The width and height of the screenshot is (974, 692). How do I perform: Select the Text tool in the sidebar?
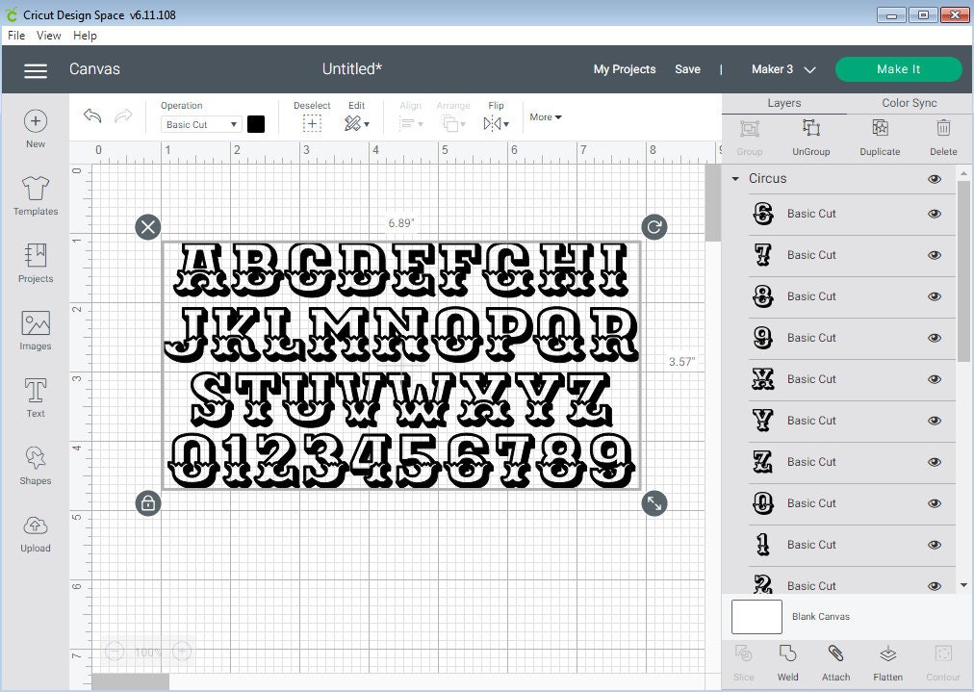coord(35,395)
